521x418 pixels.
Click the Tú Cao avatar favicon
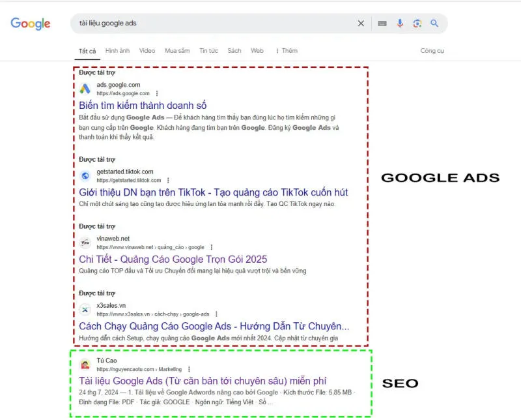click(x=85, y=365)
